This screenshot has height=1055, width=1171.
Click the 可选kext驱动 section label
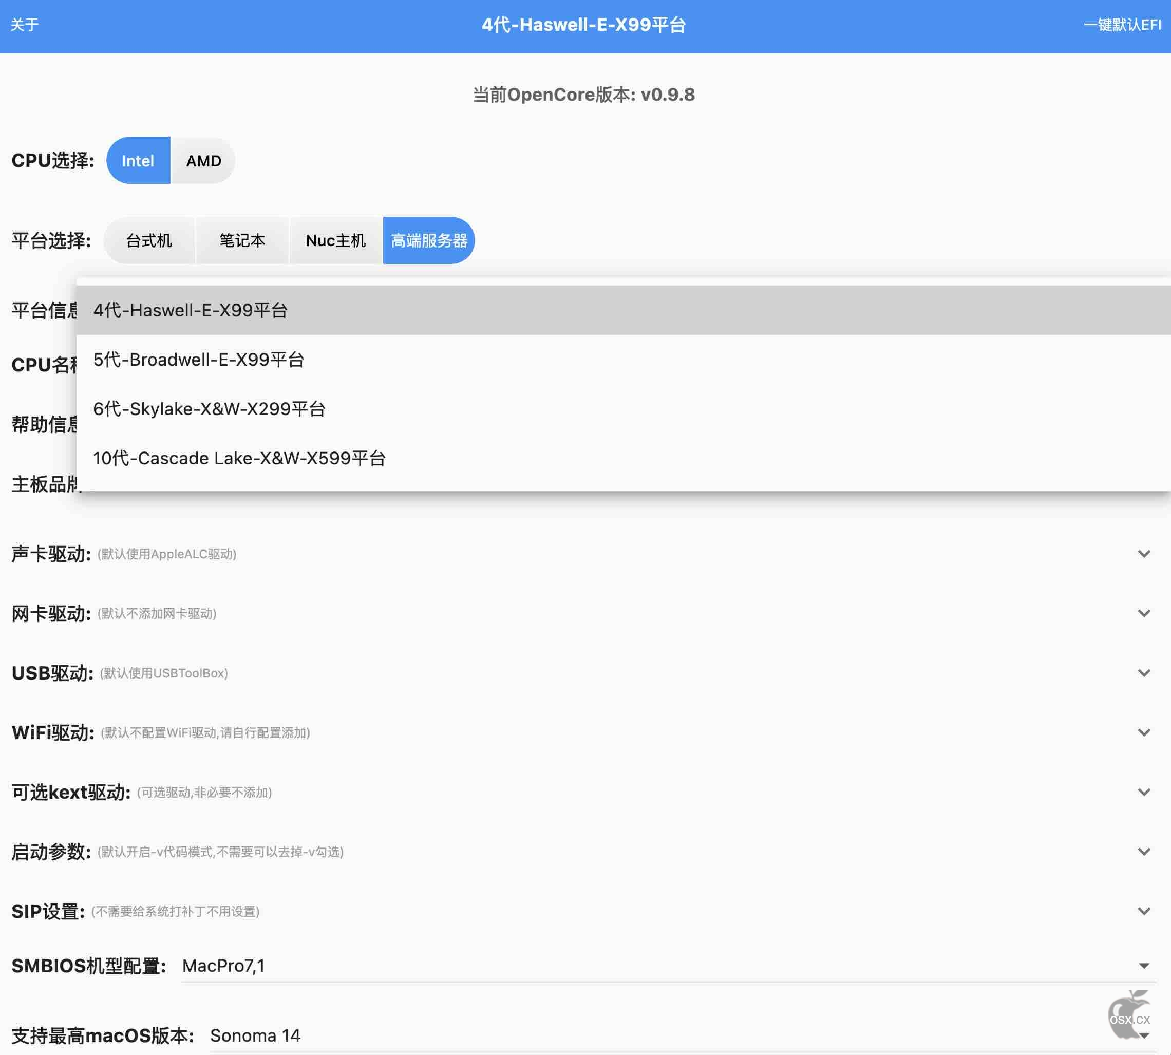coord(71,792)
